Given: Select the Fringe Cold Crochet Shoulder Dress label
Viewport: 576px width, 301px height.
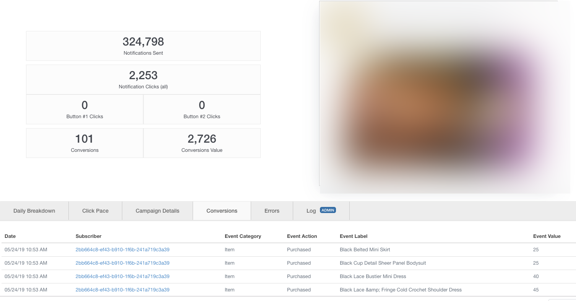Looking at the screenshot, I should coord(401,290).
